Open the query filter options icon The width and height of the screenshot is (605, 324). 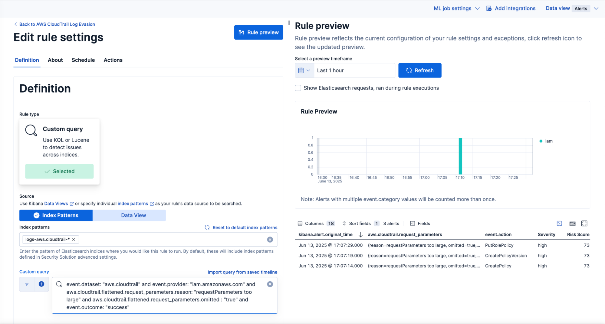(x=27, y=284)
